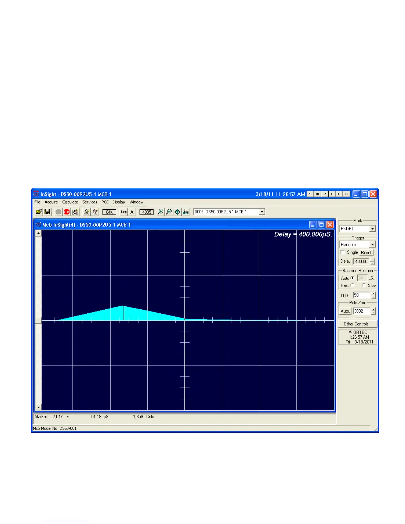Click the vertical scrollbar down arrow
The height and width of the screenshot is (524, 405).
click(38, 407)
